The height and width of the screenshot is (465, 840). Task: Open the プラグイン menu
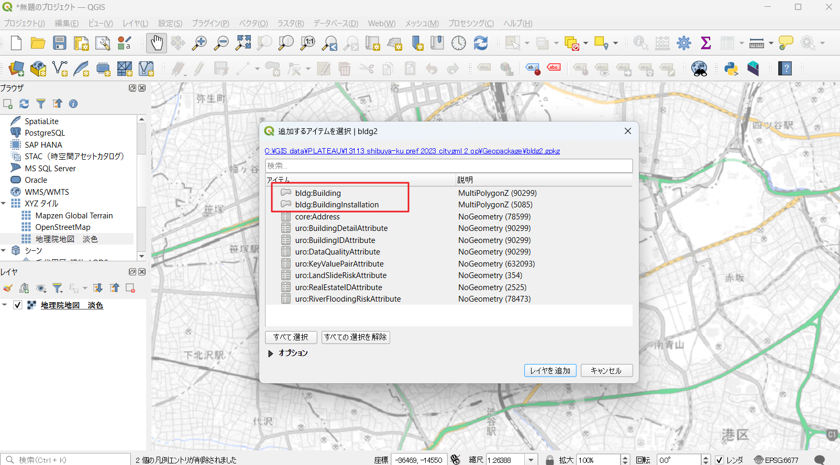click(x=210, y=24)
